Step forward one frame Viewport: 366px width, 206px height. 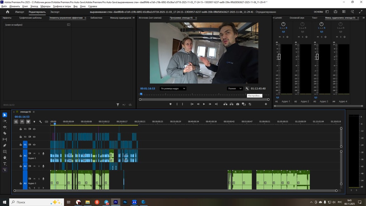[x=210, y=104]
